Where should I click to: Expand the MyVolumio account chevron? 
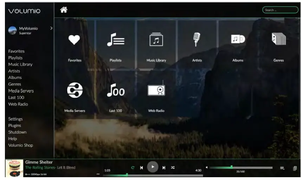51,28
